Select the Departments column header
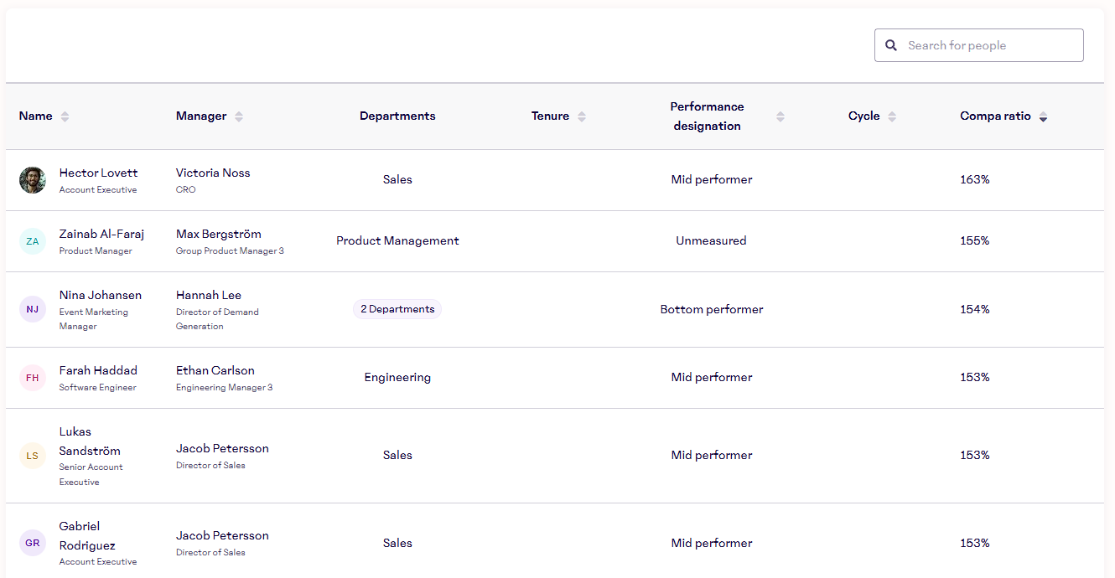Viewport: 1115px width, 578px height. (397, 116)
